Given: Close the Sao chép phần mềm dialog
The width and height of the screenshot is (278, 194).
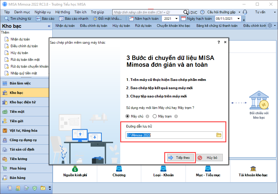Looking at the screenshot, I should pyautogui.click(x=225, y=42).
